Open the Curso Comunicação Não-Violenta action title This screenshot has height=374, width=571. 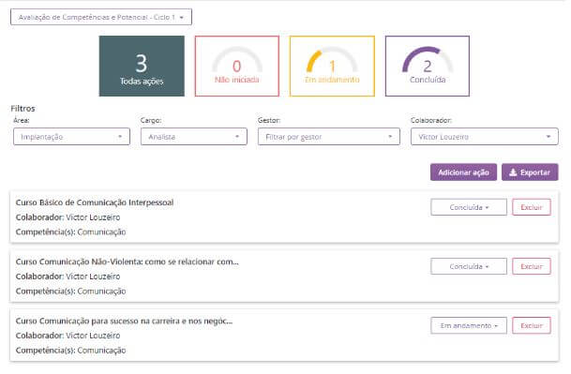128,262
